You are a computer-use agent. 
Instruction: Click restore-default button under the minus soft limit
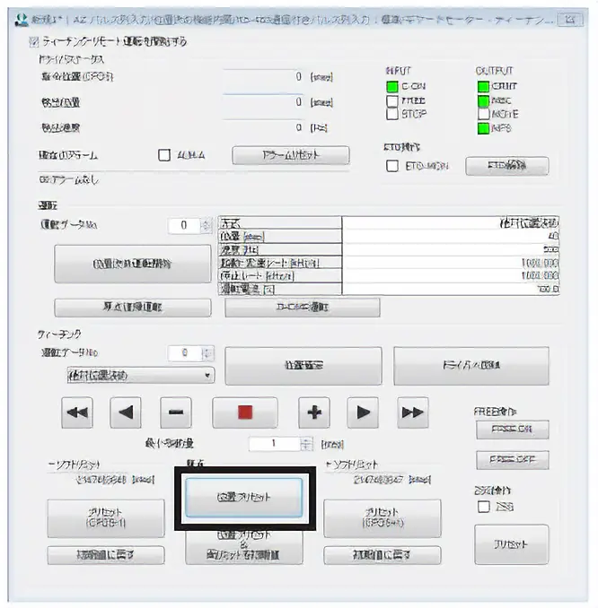tap(106, 555)
